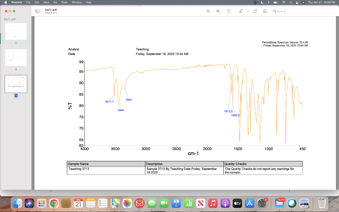Open Spotlight search in menu bar
The width and height of the screenshot is (339, 212).
tap(291, 2)
